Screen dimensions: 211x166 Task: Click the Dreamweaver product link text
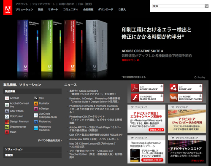pos(18,127)
